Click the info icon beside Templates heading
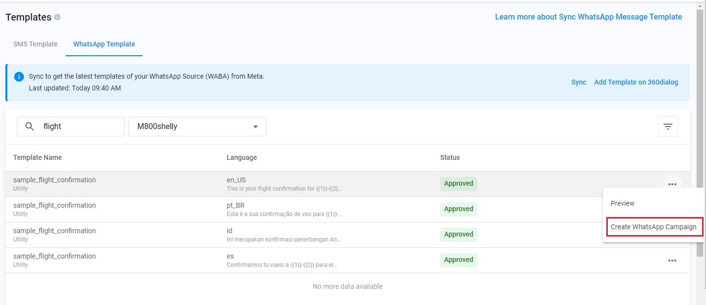Viewport: 706px width, 305px height. pyautogui.click(x=57, y=18)
